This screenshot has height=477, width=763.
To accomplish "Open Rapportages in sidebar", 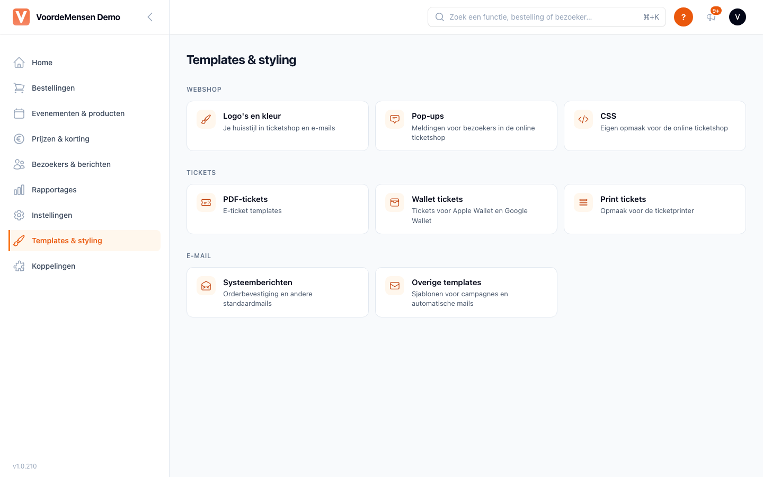I will [x=85, y=190].
